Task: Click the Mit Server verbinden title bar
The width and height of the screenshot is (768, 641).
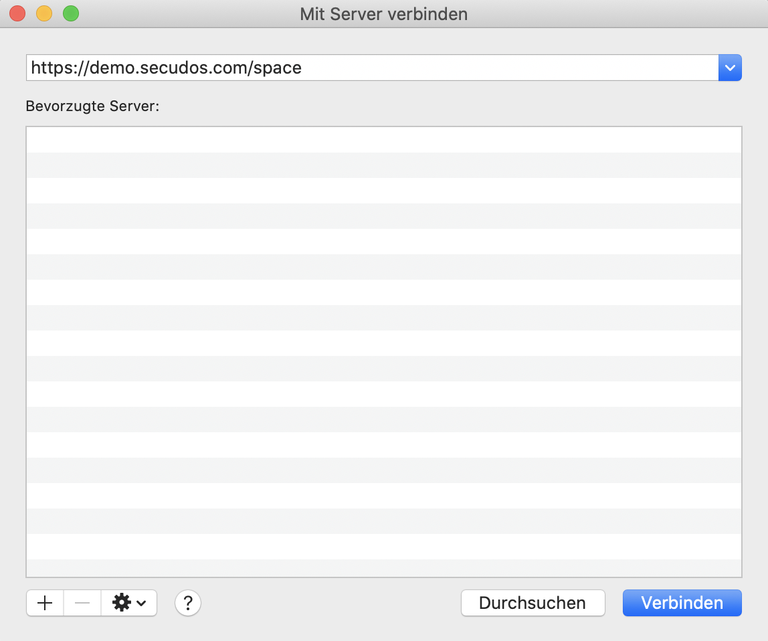Action: click(383, 14)
